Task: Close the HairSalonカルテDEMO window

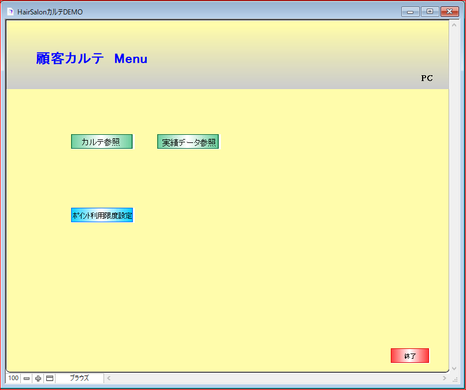Action: tap(450, 12)
